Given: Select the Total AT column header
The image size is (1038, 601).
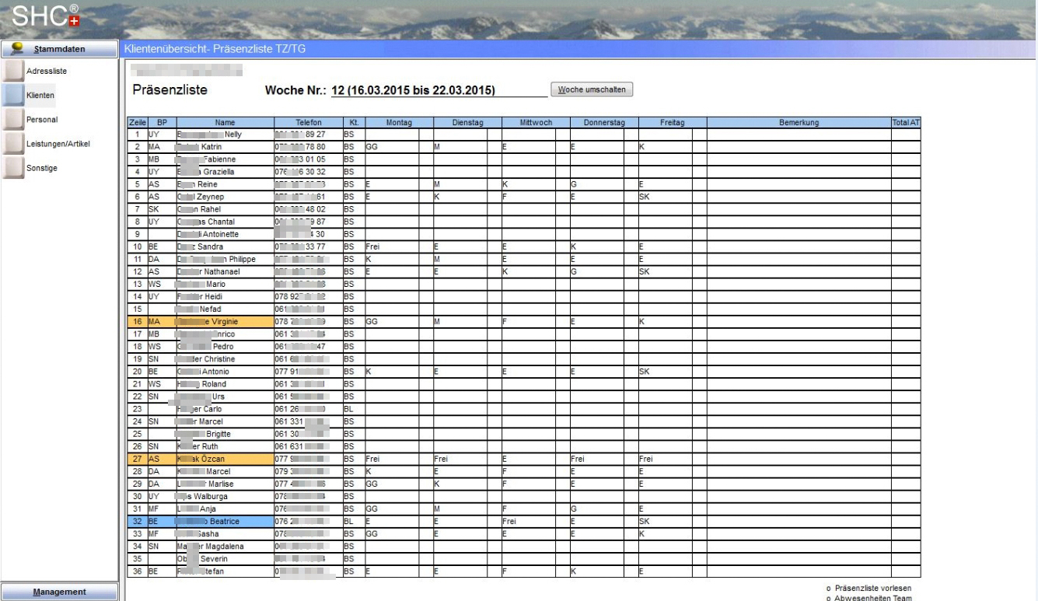Looking at the screenshot, I should (906, 123).
